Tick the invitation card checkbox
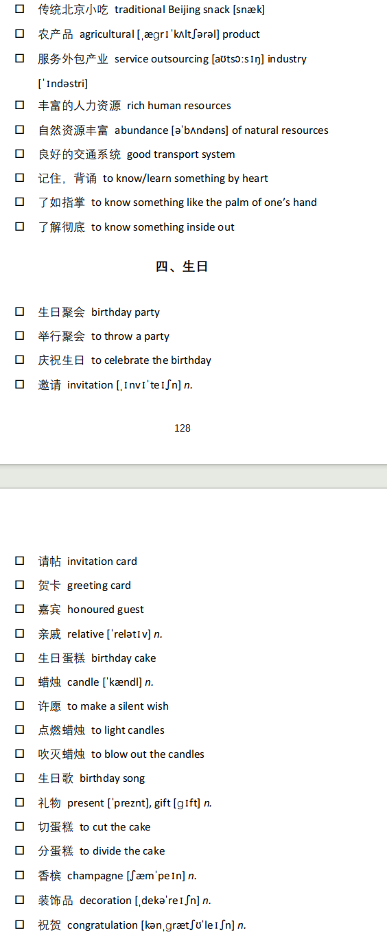The image size is (387, 939). click(x=20, y=561)
